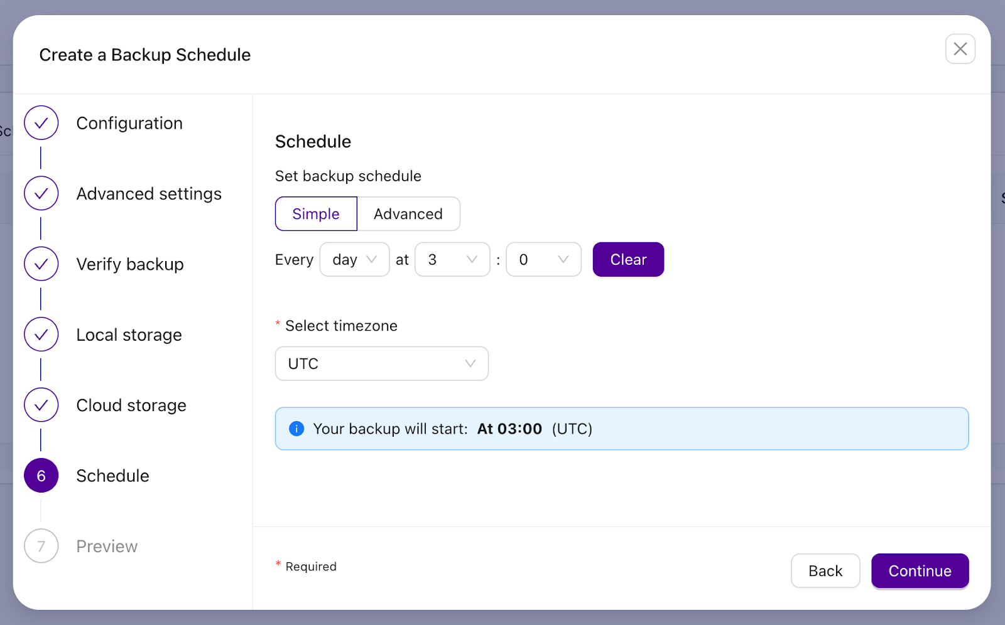This screenshot has width=1005, height=625.
Task: Select the Schedule step in the sidebar
Action: (112, 476)
